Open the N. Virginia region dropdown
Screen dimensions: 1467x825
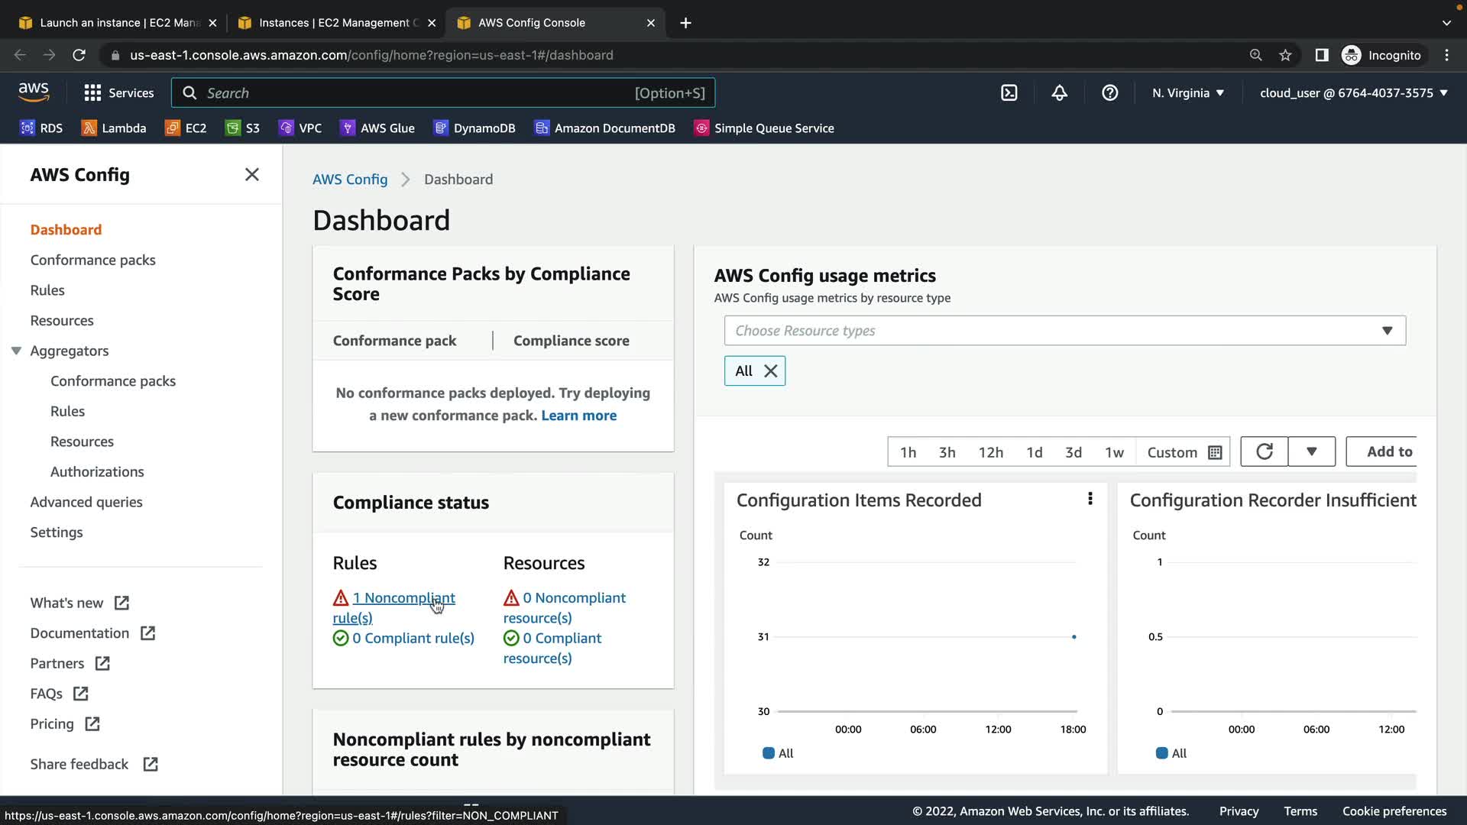1188,93
